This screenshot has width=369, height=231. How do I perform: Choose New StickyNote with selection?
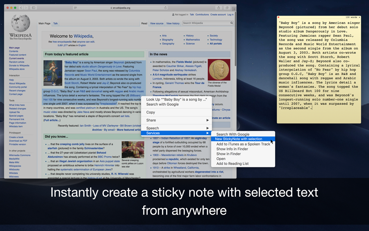(239, 139)
